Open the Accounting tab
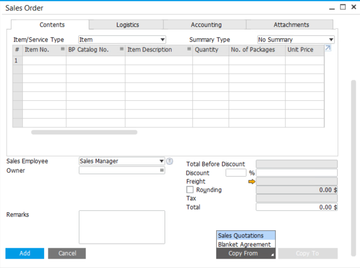The image size is (360, 268). click(x=206, y=25)
